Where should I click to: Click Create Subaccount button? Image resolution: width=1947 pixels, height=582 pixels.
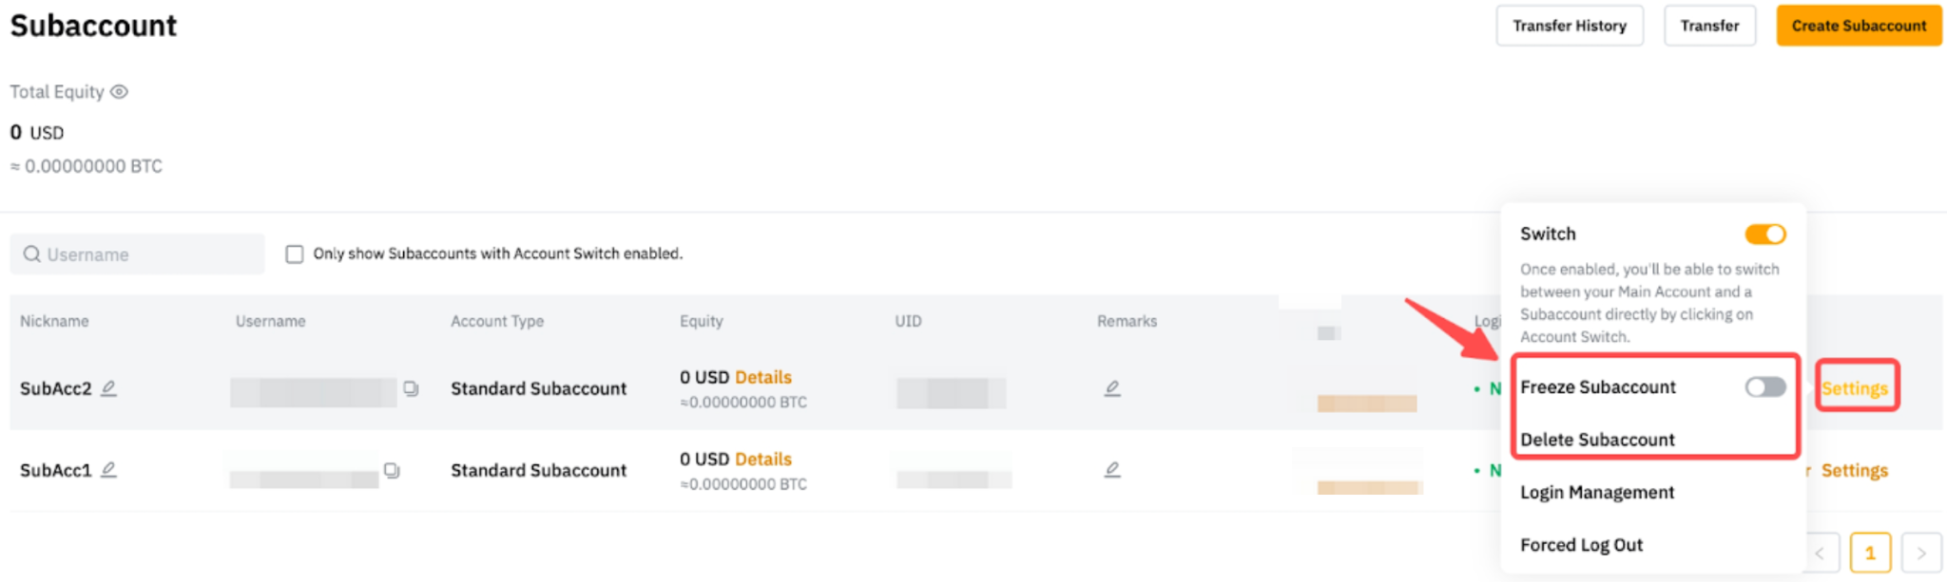[x=1859, y=26]
